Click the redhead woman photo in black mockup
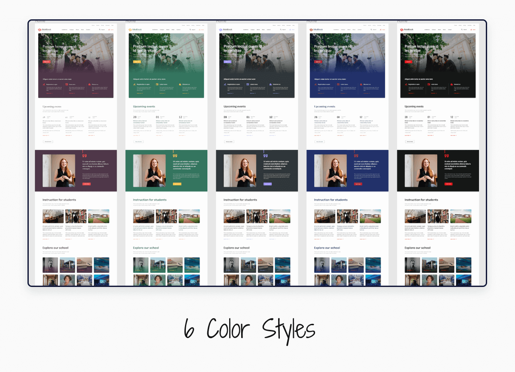The height and width of the screenshot is (372, 515). [421, 171]
